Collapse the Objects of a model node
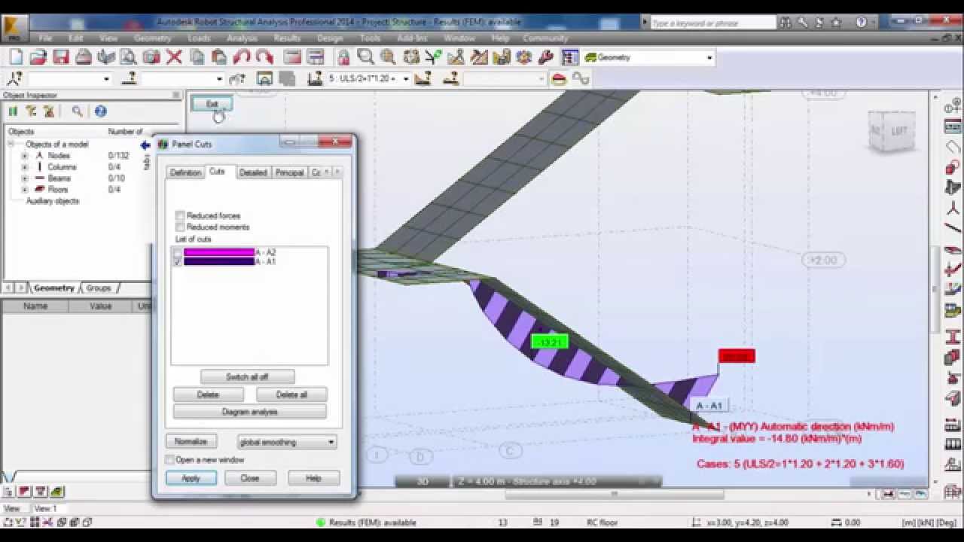This screenshot has width=964, height=542. point(11,144)
